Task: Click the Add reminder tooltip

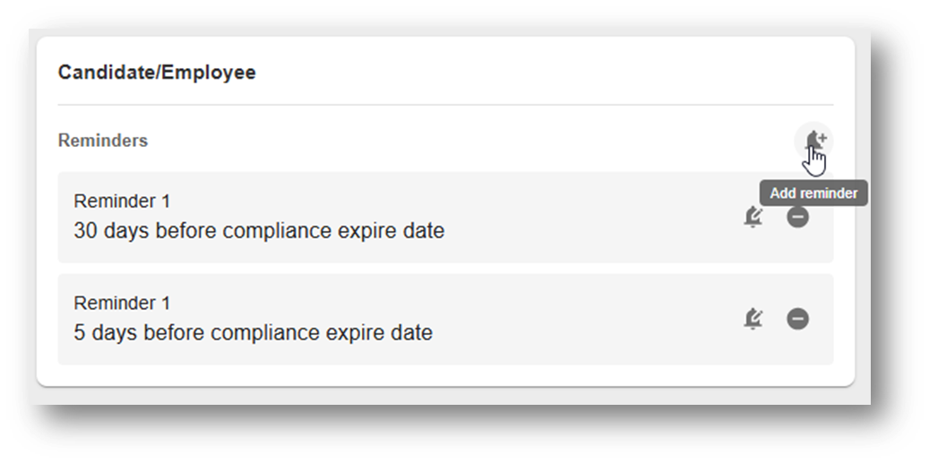Action: pos(813,193)
